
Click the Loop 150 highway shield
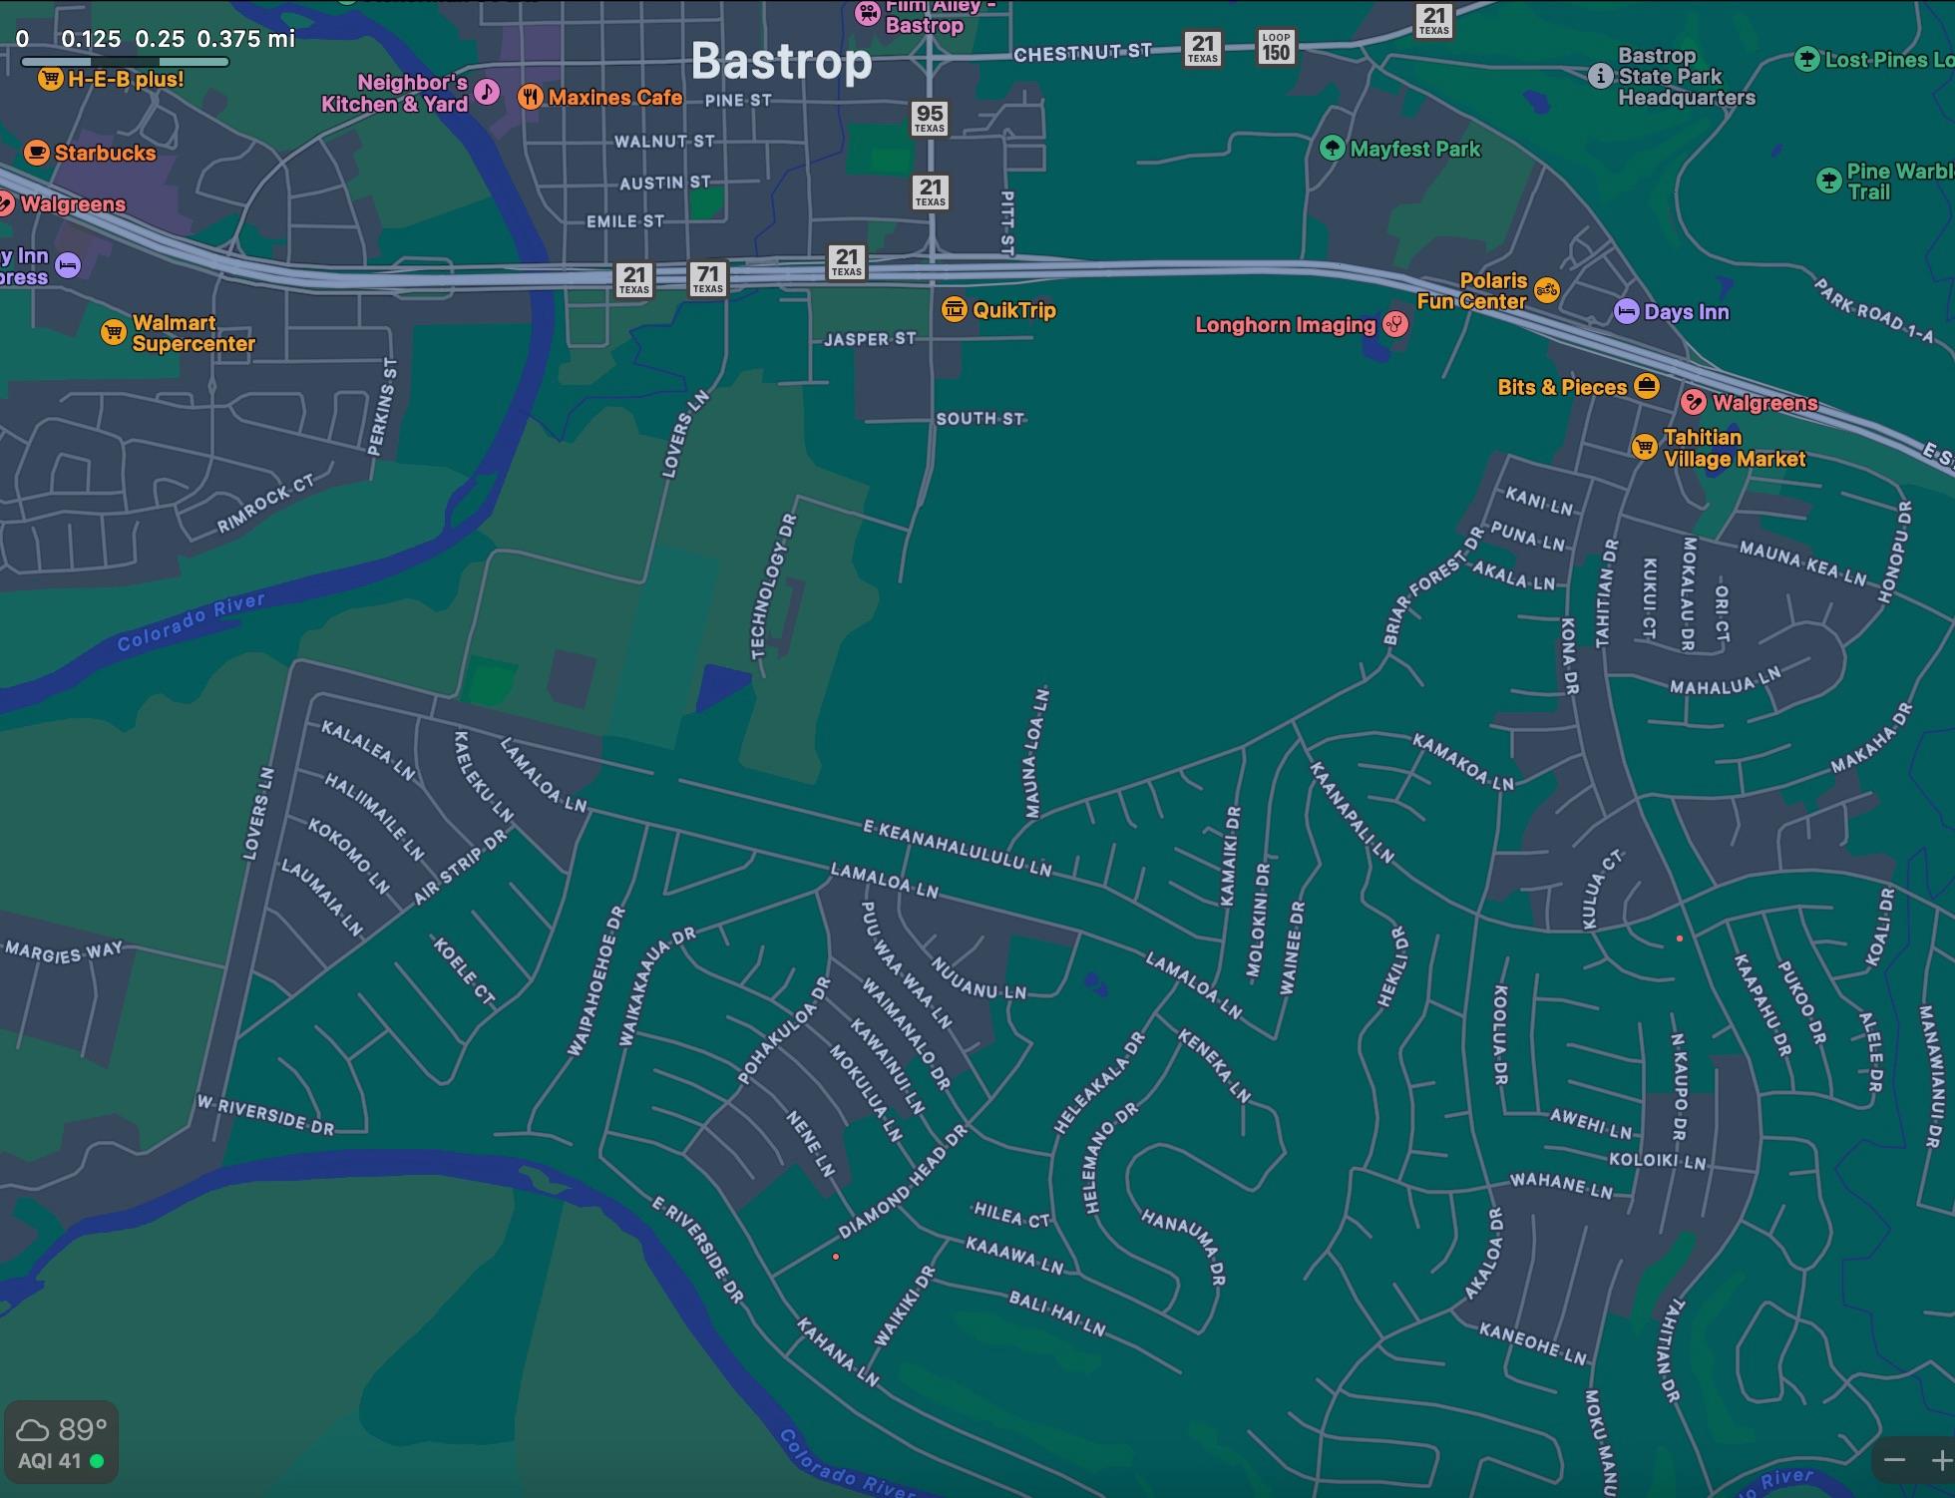click(1276, 47)
